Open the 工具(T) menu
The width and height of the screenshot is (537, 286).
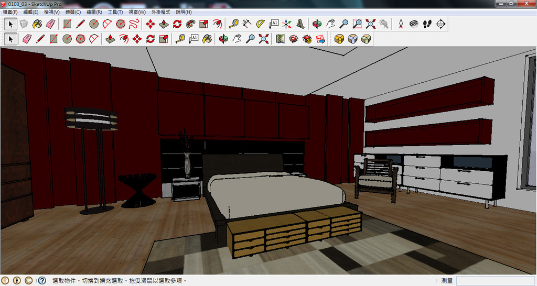[115, 12]
